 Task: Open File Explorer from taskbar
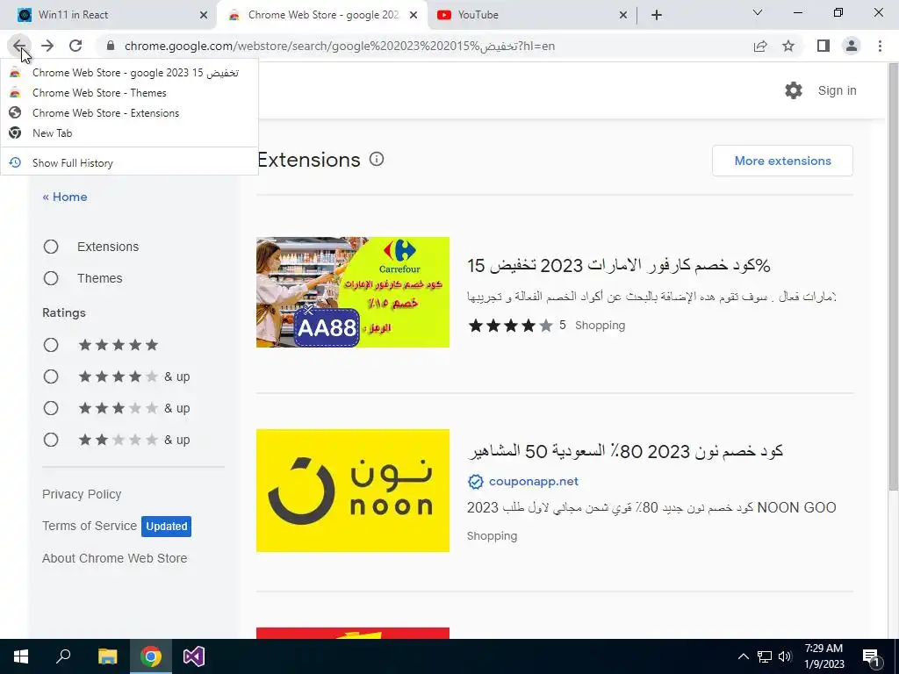tap(107, 656)
